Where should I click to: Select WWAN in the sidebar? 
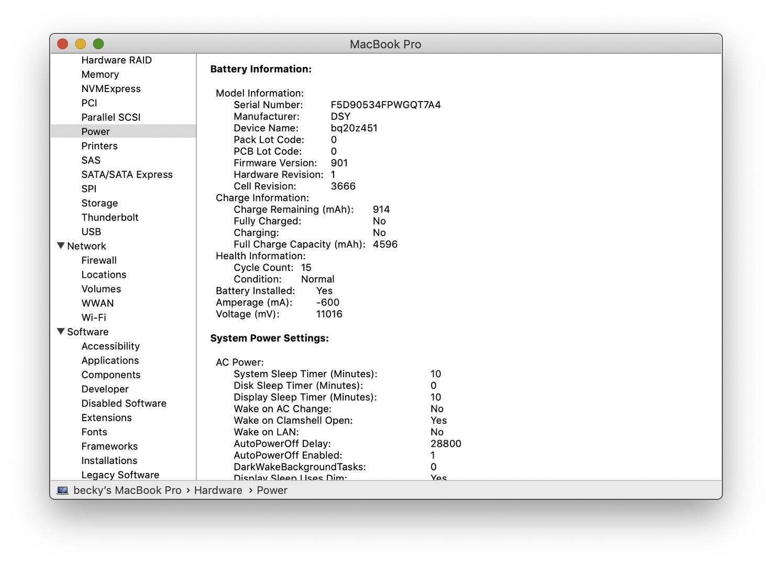[x=97, y=303]
